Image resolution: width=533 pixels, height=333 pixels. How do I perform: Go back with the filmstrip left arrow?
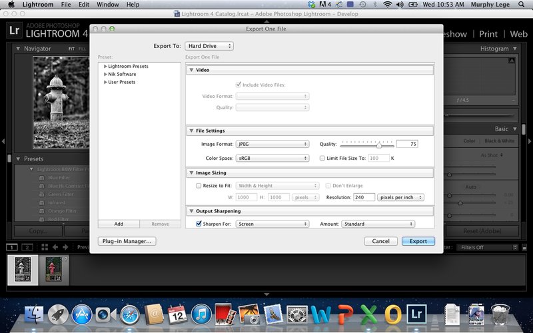pyautogui.click(x=55, y=247)
